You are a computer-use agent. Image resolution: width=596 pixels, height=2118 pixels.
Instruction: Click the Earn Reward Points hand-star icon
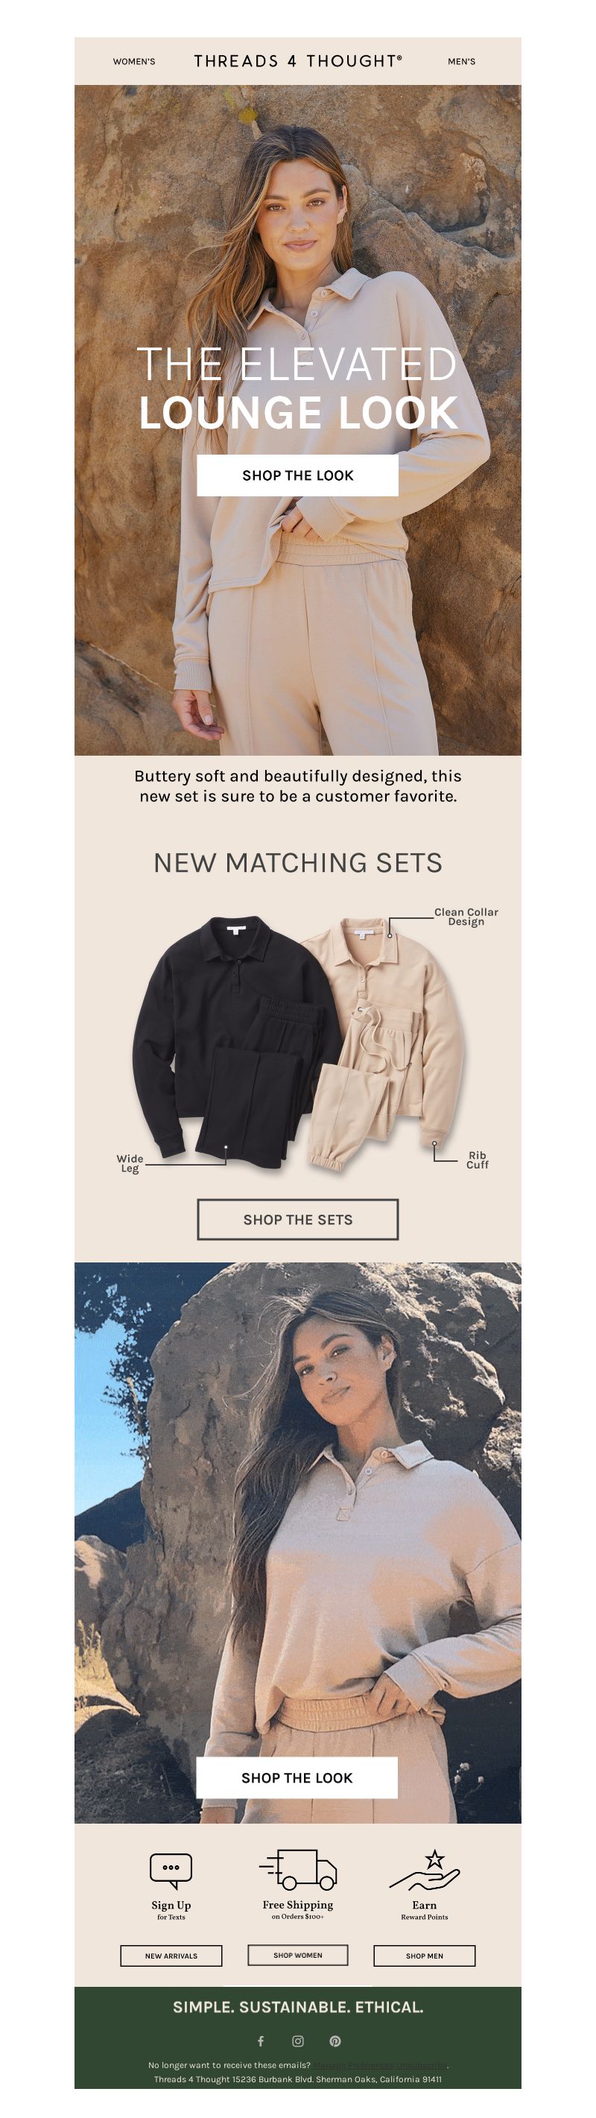pyautogui.click(x=424, y=1870)
